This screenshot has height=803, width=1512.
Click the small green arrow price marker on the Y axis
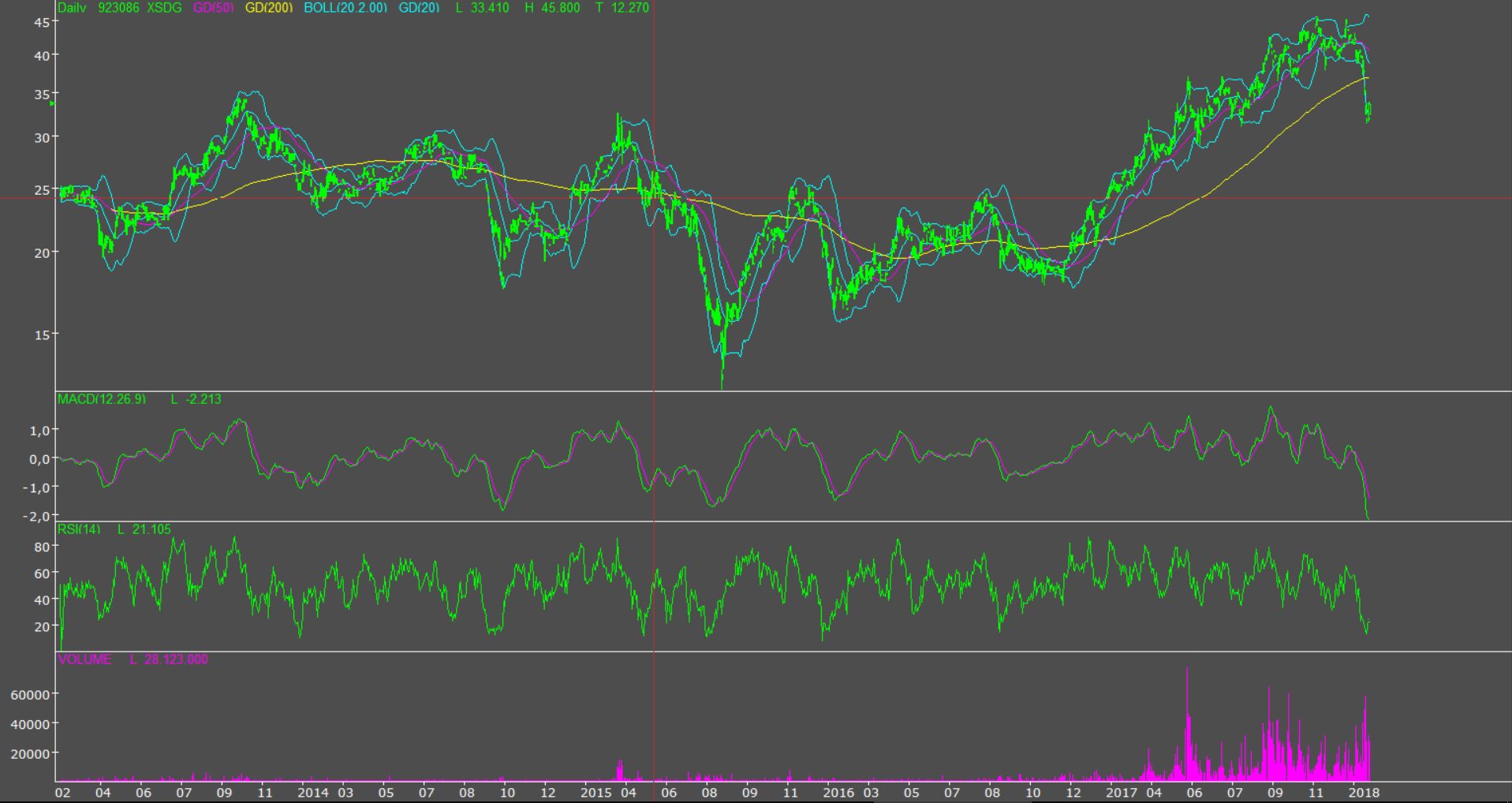click(x=52, y=103)
